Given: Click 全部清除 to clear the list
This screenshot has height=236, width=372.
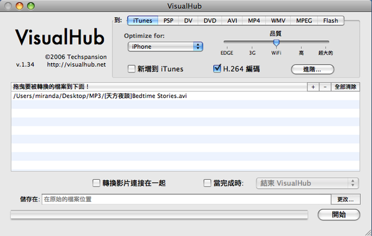Looking at the screenshot, I should [x=345, y=87].
